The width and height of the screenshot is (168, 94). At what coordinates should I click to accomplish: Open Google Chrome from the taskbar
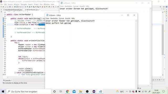click(67, 91)
